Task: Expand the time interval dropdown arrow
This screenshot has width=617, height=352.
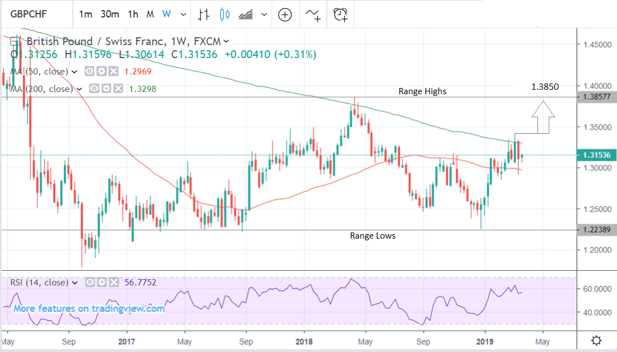Action: (x=181, y=15)
